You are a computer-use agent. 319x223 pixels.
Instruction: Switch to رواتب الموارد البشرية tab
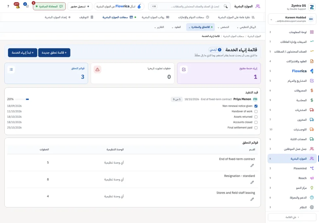[156, 17]
